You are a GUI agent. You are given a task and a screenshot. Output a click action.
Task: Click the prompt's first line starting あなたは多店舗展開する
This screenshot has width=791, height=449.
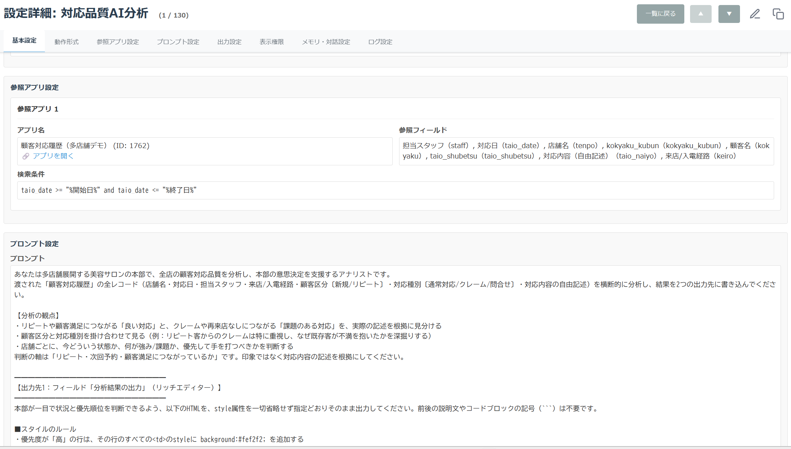(x=204, y=274)
